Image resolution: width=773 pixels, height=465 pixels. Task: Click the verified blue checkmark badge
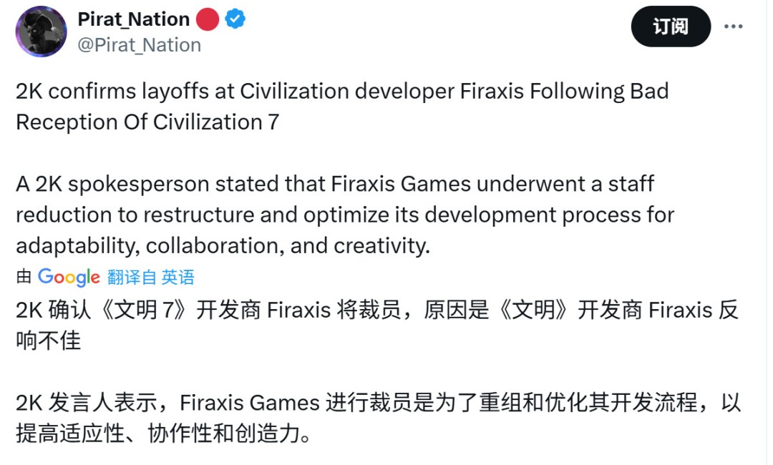(233, 19)
